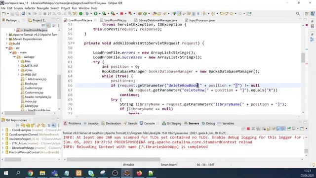The width and height of the screenshot is (316, 178).
Task: Click the Search magnifier icon in toolbar
Action: pyautogui.click(x=298, y=13)
